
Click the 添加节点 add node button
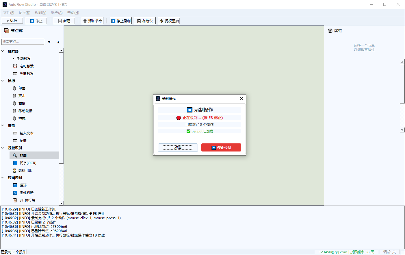[x=92, y=21]
